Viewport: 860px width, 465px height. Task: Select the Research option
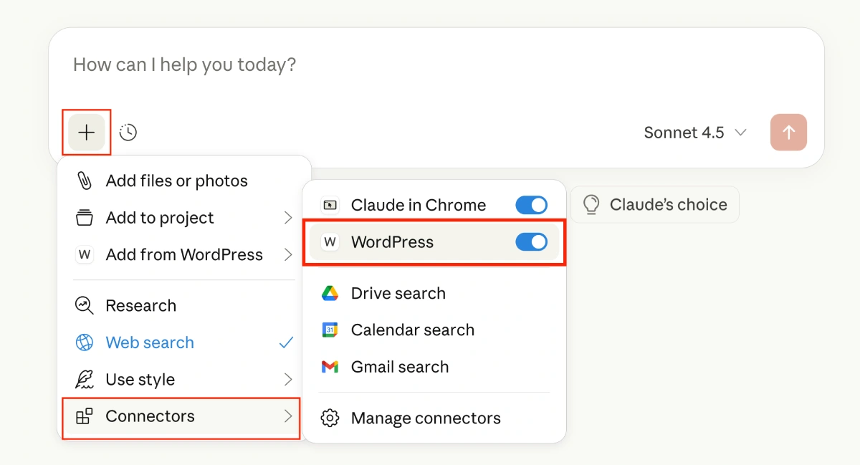point(184,305)
